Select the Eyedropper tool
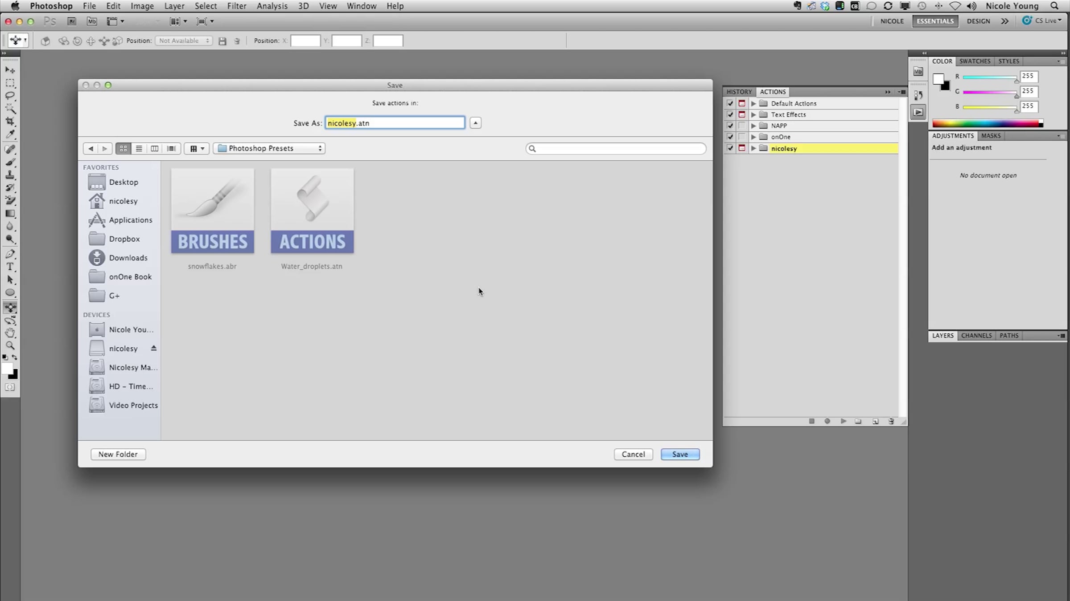 pos(10,134)
